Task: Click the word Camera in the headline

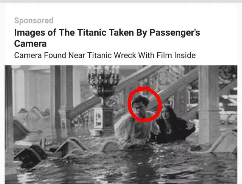Action: (x=30, y=44)
